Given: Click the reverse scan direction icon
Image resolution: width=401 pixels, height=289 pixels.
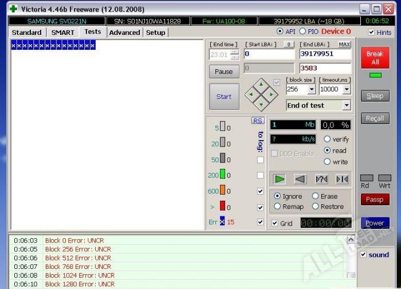Looking at the screenshot, I should point(300,179).
